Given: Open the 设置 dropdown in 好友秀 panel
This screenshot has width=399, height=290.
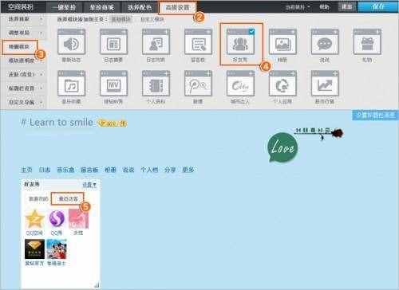Looking at the screenshot, I should (x=89, y=185).
